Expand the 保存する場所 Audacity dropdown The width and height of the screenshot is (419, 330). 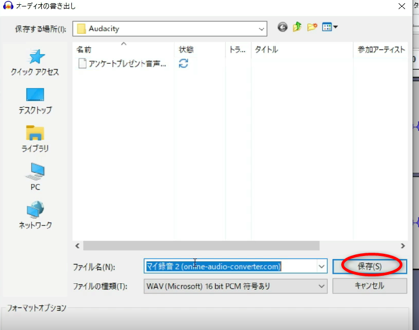[261, 29]
